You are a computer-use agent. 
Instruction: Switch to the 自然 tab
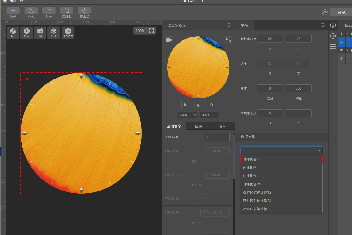[223, 126]
